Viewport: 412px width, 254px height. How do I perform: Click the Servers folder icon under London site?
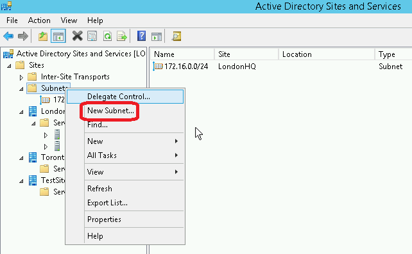click(44, 123)
